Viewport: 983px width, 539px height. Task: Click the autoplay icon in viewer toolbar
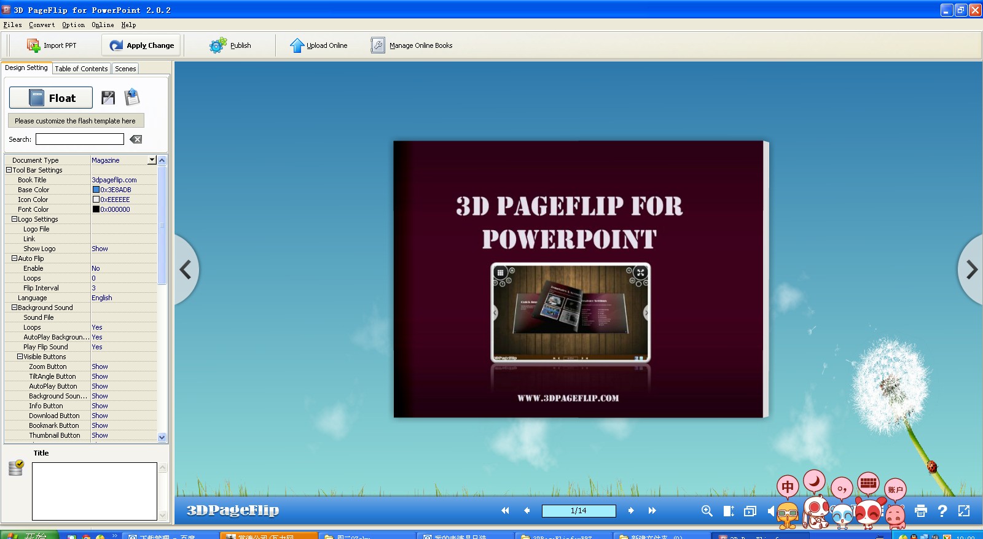pos(750,511)
